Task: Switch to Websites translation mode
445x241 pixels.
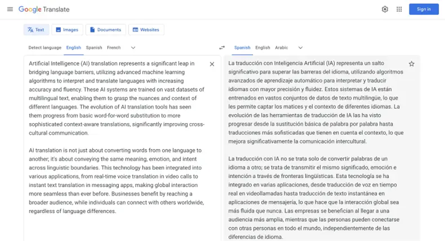Action: [146, 30]
